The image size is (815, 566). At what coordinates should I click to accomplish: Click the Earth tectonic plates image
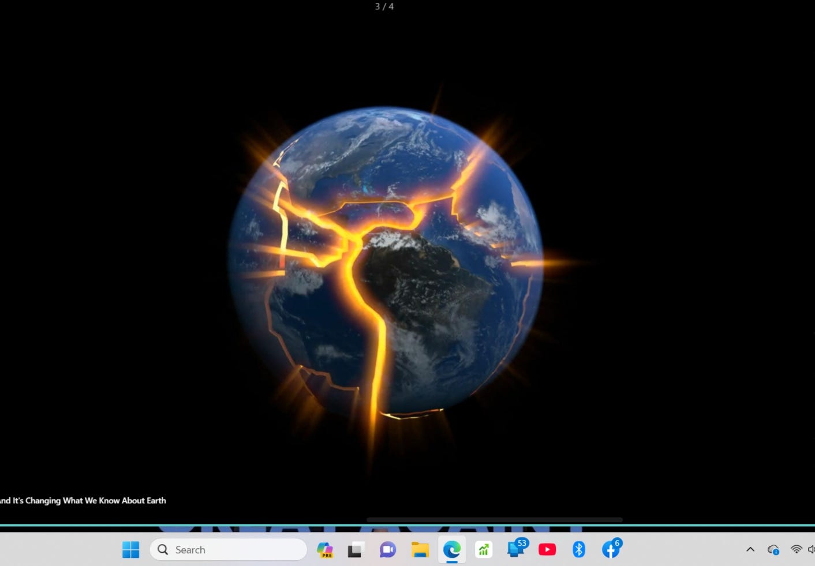(386, 263)
